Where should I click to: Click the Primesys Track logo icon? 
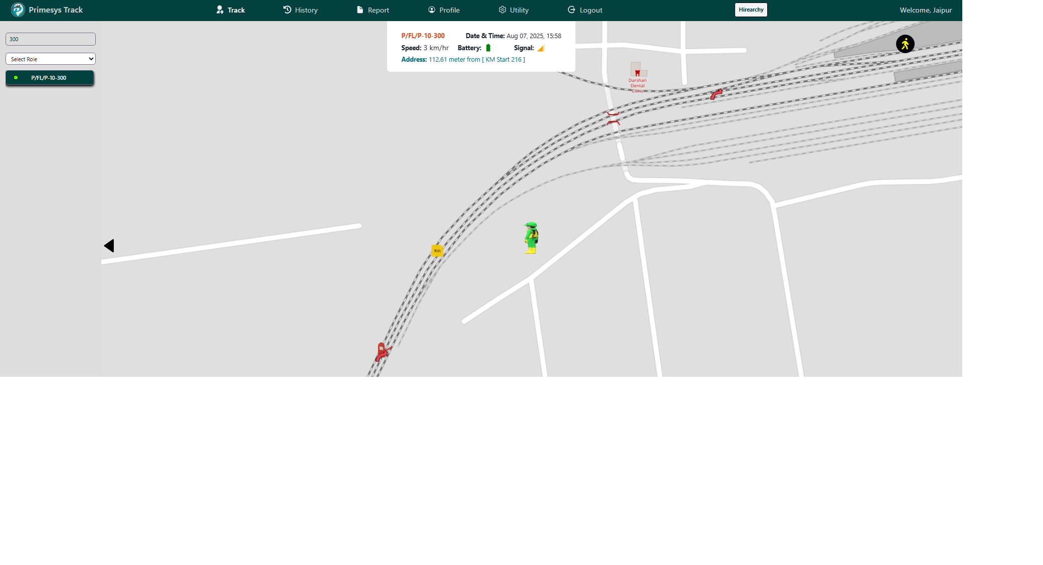click(18, 10)
